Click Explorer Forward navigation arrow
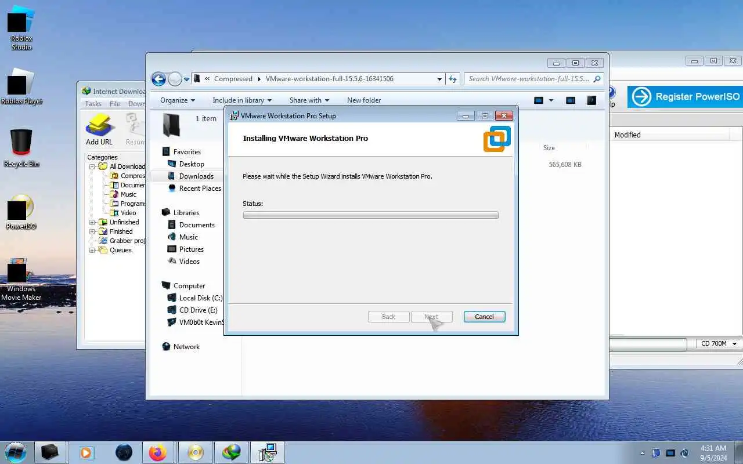This screenshot has height=464, width=743. tap(175, 79)
